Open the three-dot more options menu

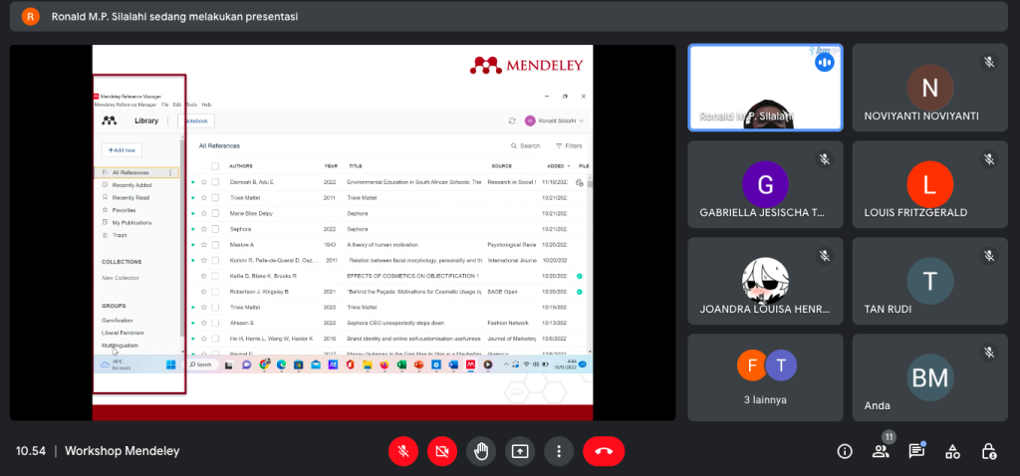(559, 451)
